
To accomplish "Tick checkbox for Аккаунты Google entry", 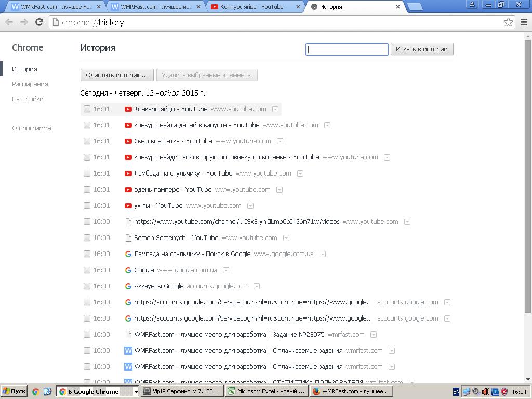I will pyautogui.click(x=87, y=286).
